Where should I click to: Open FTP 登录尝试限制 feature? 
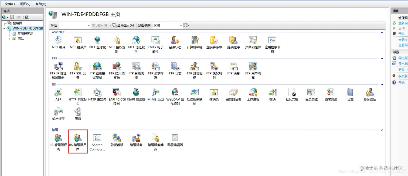tap(97, 71)
